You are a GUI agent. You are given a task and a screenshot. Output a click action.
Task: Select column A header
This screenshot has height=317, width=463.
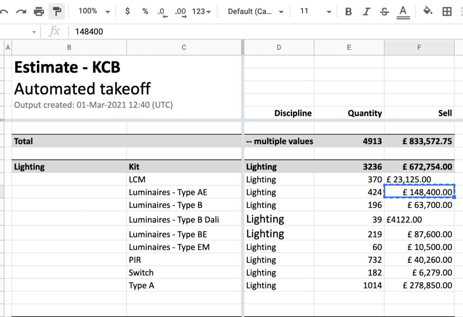click(8, 47)
